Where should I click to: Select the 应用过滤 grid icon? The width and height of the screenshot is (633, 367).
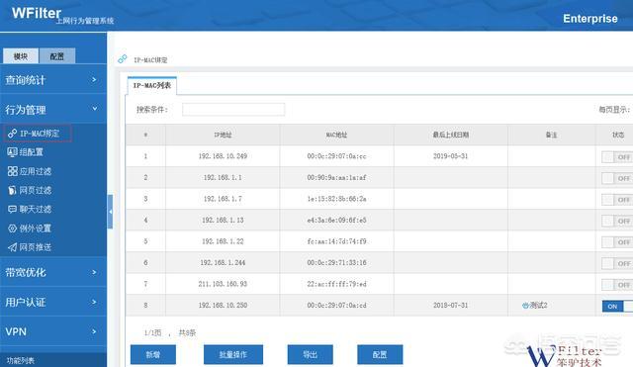13,171
